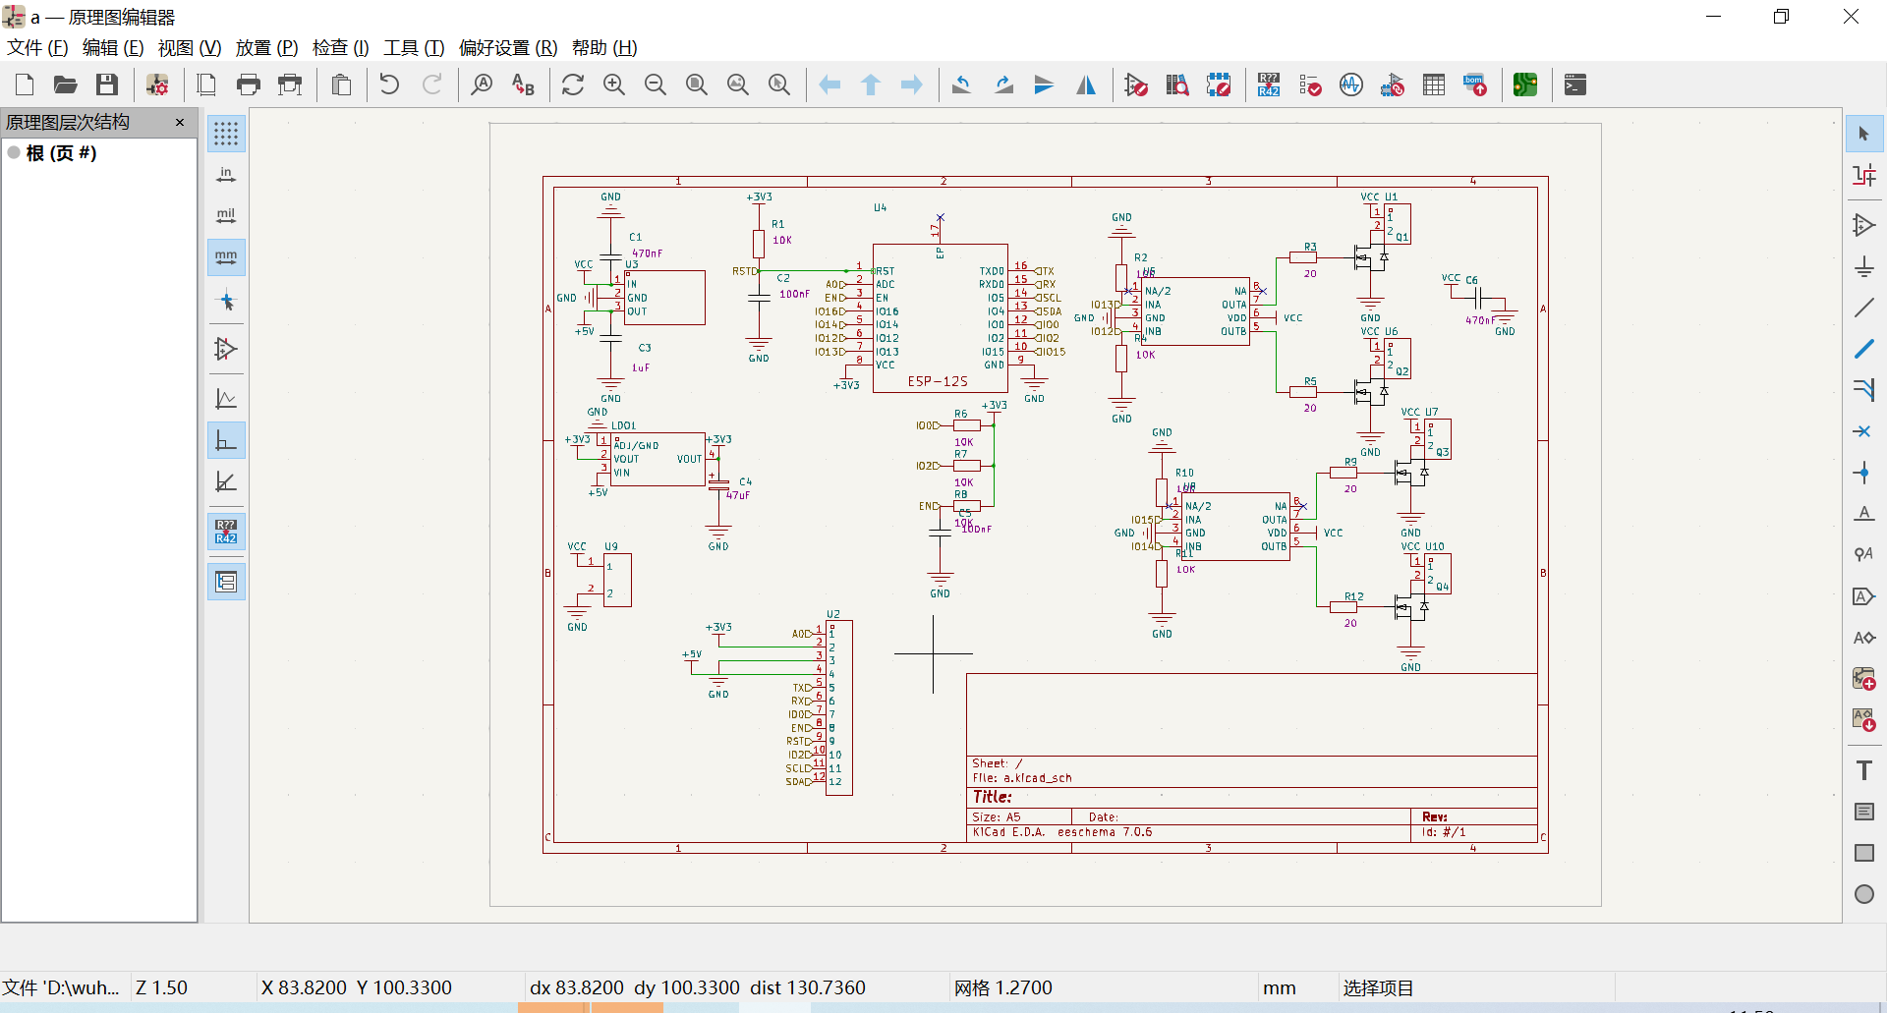
Task: Run the Electrical Rules Checker icon
Action: pyautogui.click(x=1310, y=85)
